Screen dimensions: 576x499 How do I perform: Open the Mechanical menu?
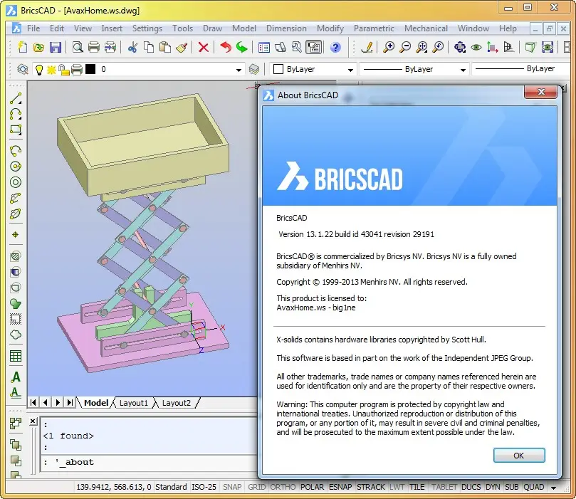pyautogui.click(x=426, y=28)
